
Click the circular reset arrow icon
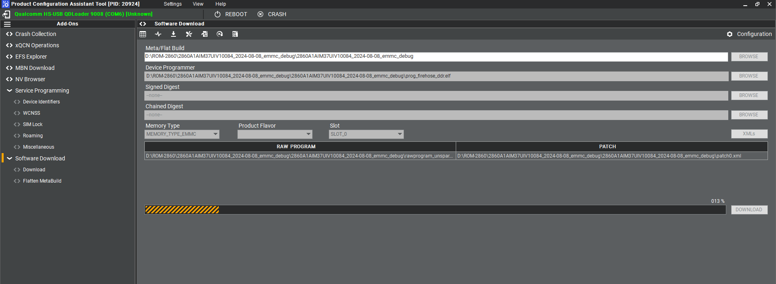[220, 34]
